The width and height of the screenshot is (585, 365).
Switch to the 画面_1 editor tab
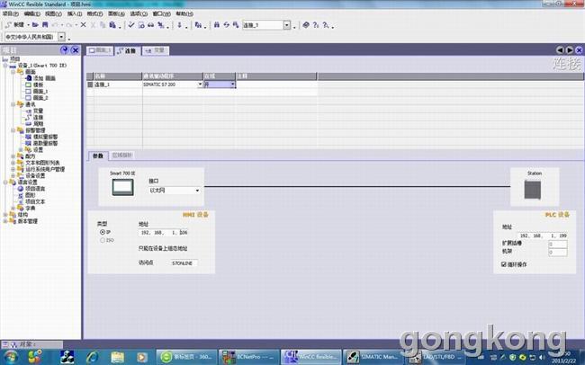(x=100, y=50)
